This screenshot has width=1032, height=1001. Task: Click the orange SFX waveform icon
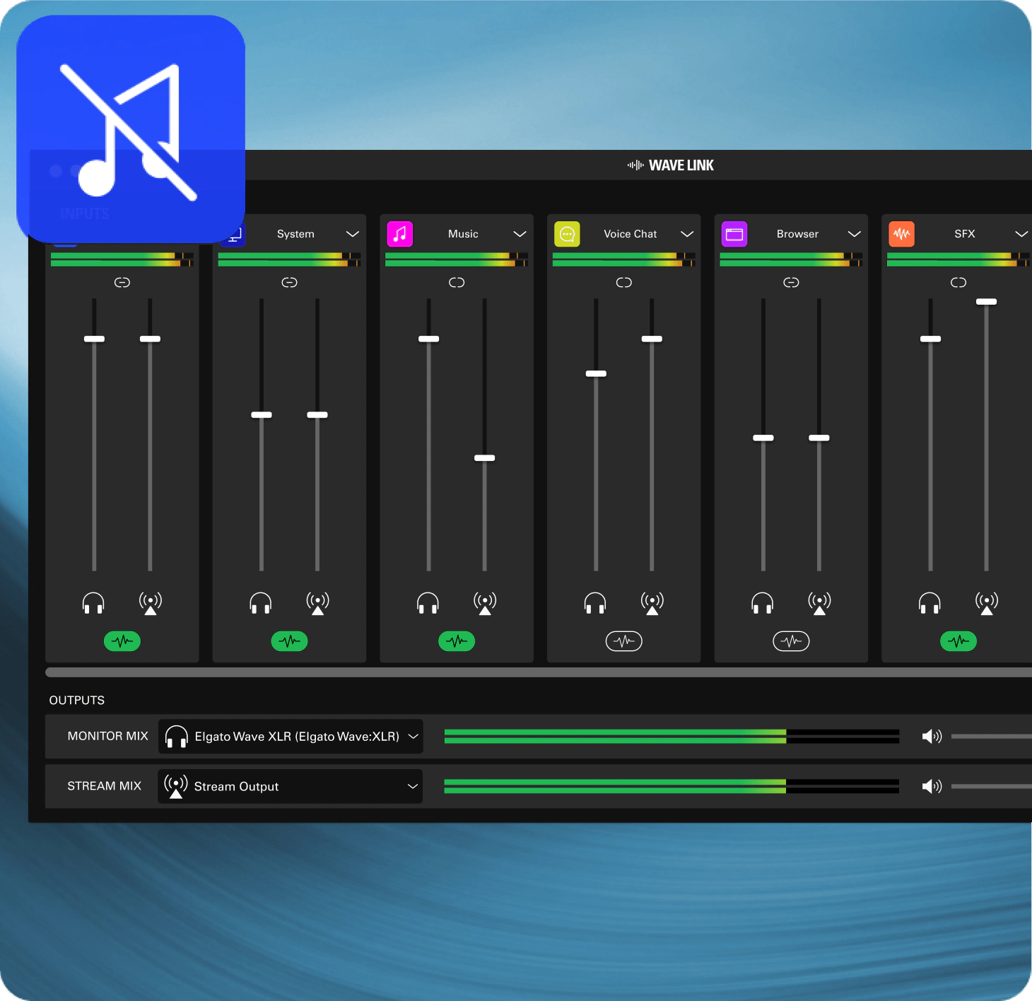coord(902,234)
